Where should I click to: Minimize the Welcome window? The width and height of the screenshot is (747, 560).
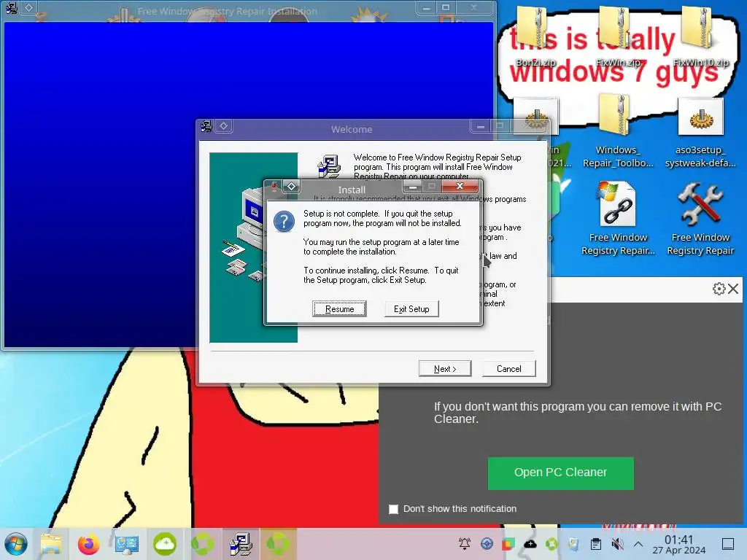point(481,127)
